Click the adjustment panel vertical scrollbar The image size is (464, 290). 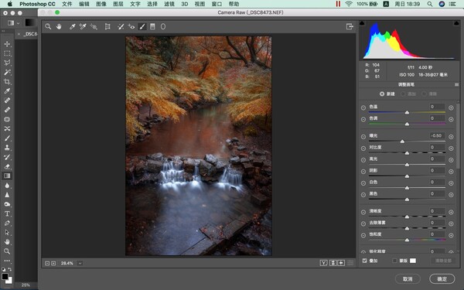458,136
